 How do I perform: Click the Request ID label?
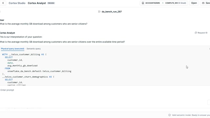tap(202, 33)
